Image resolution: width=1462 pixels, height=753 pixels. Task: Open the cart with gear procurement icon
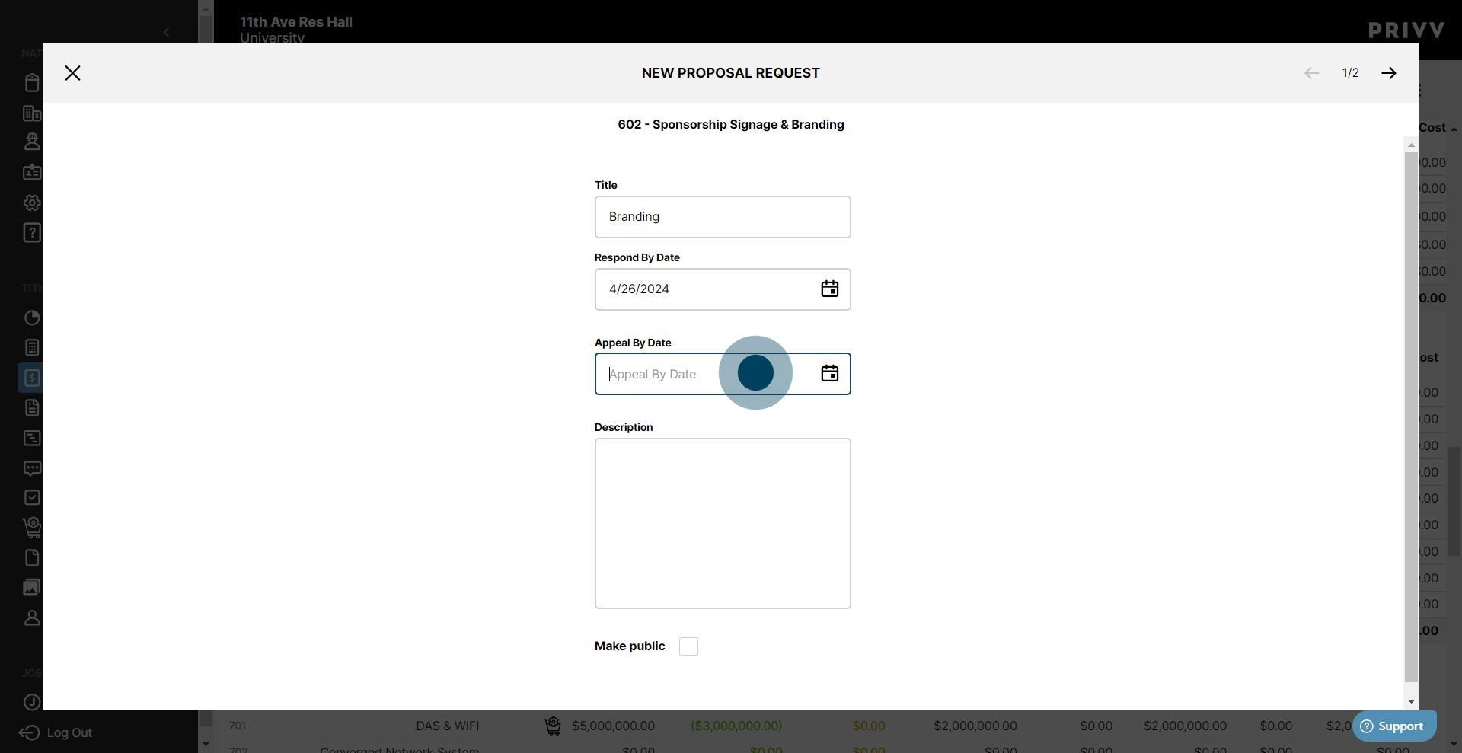32,528
